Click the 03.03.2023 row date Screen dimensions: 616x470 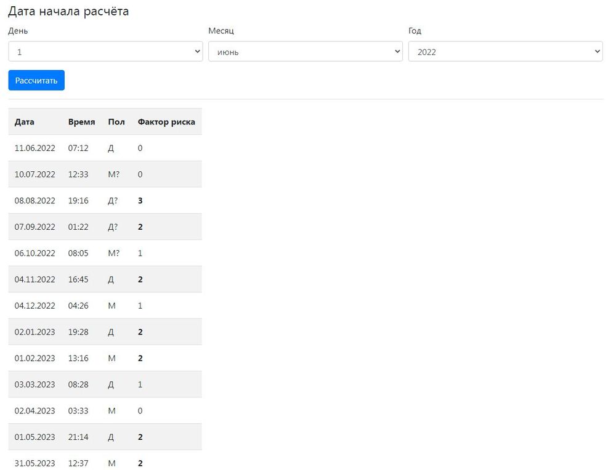(x=35, y=384)
